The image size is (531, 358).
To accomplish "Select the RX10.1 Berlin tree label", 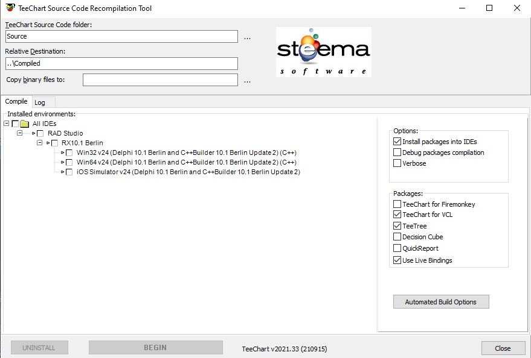I will (x=82, y=143).
